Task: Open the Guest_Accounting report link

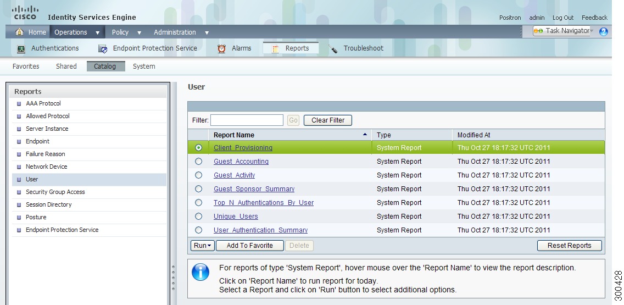Action: click(241, 162)
